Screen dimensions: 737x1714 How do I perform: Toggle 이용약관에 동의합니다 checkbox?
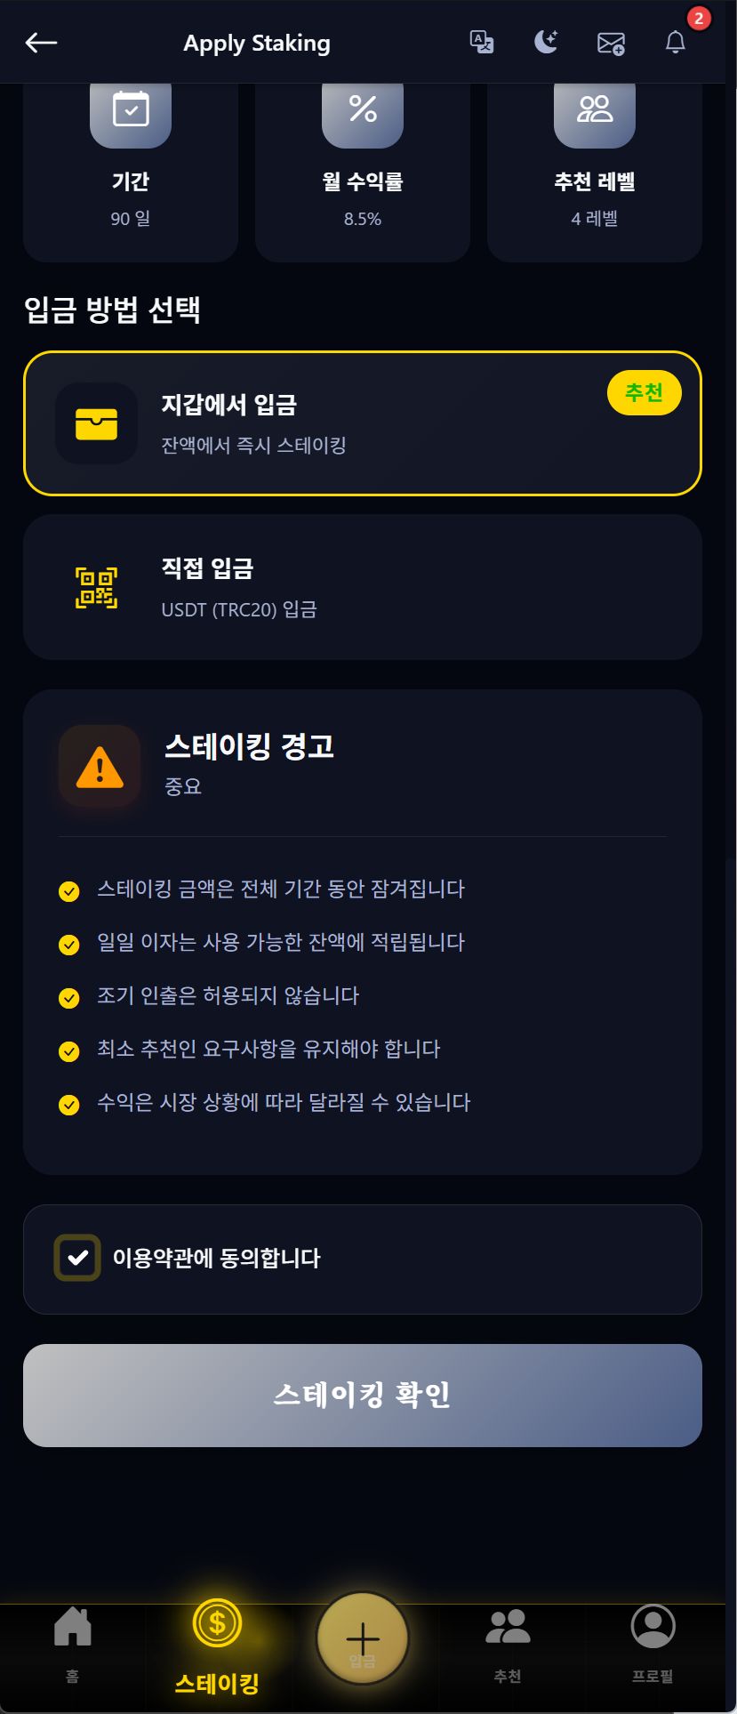pos(77,1258)
